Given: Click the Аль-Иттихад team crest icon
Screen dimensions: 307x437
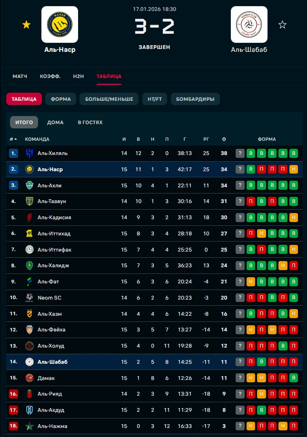Looking at the screenshot, I should click(29, 233).
